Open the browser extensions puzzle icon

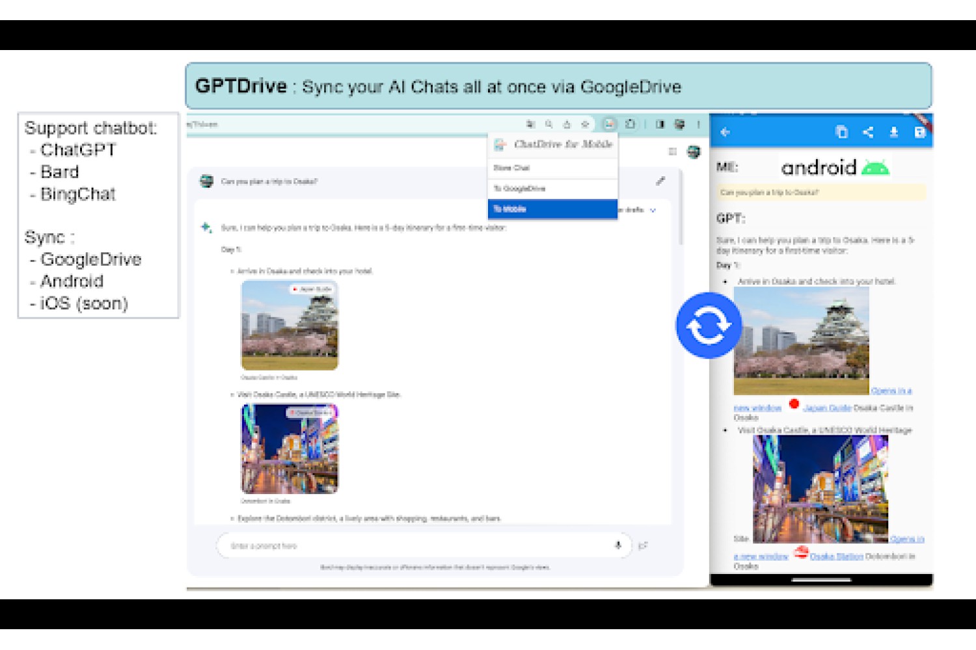tap(630, 124)
